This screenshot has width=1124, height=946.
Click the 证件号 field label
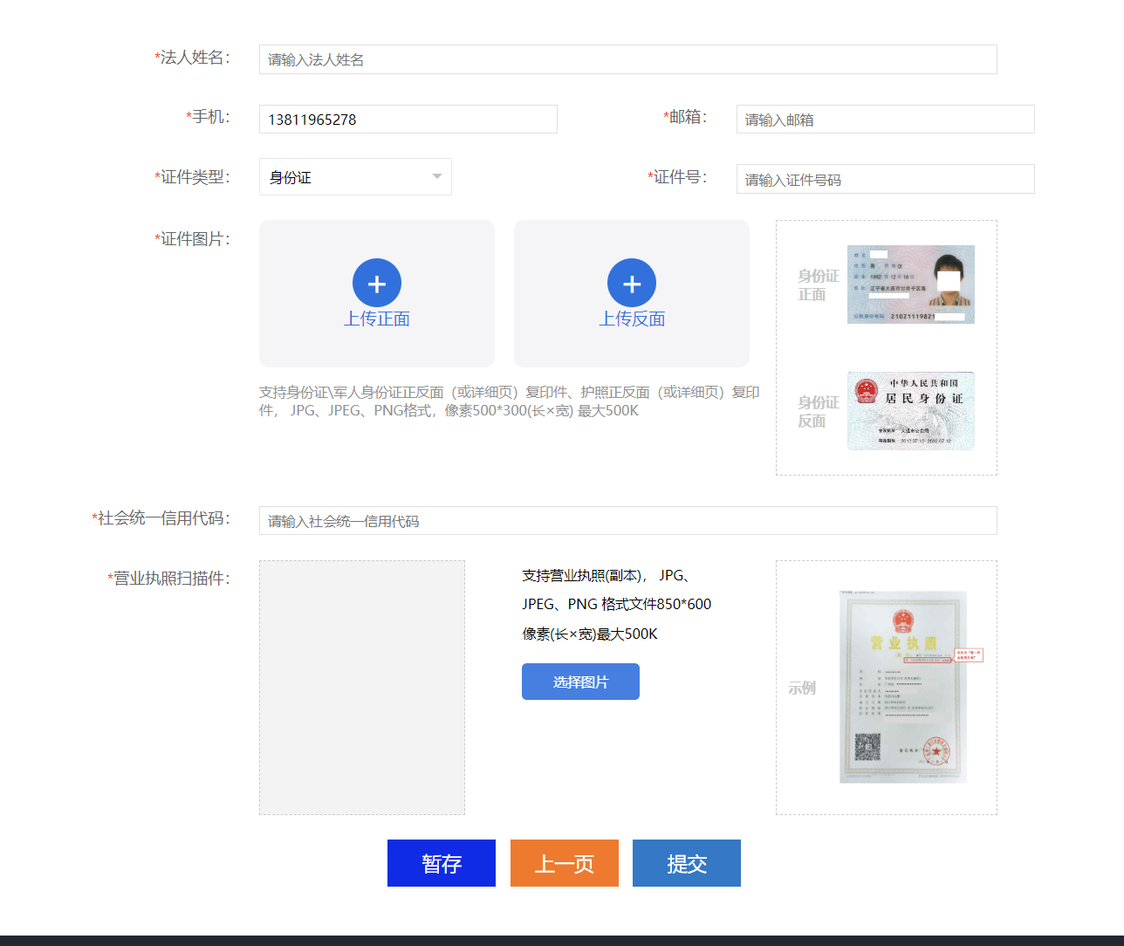678,177
